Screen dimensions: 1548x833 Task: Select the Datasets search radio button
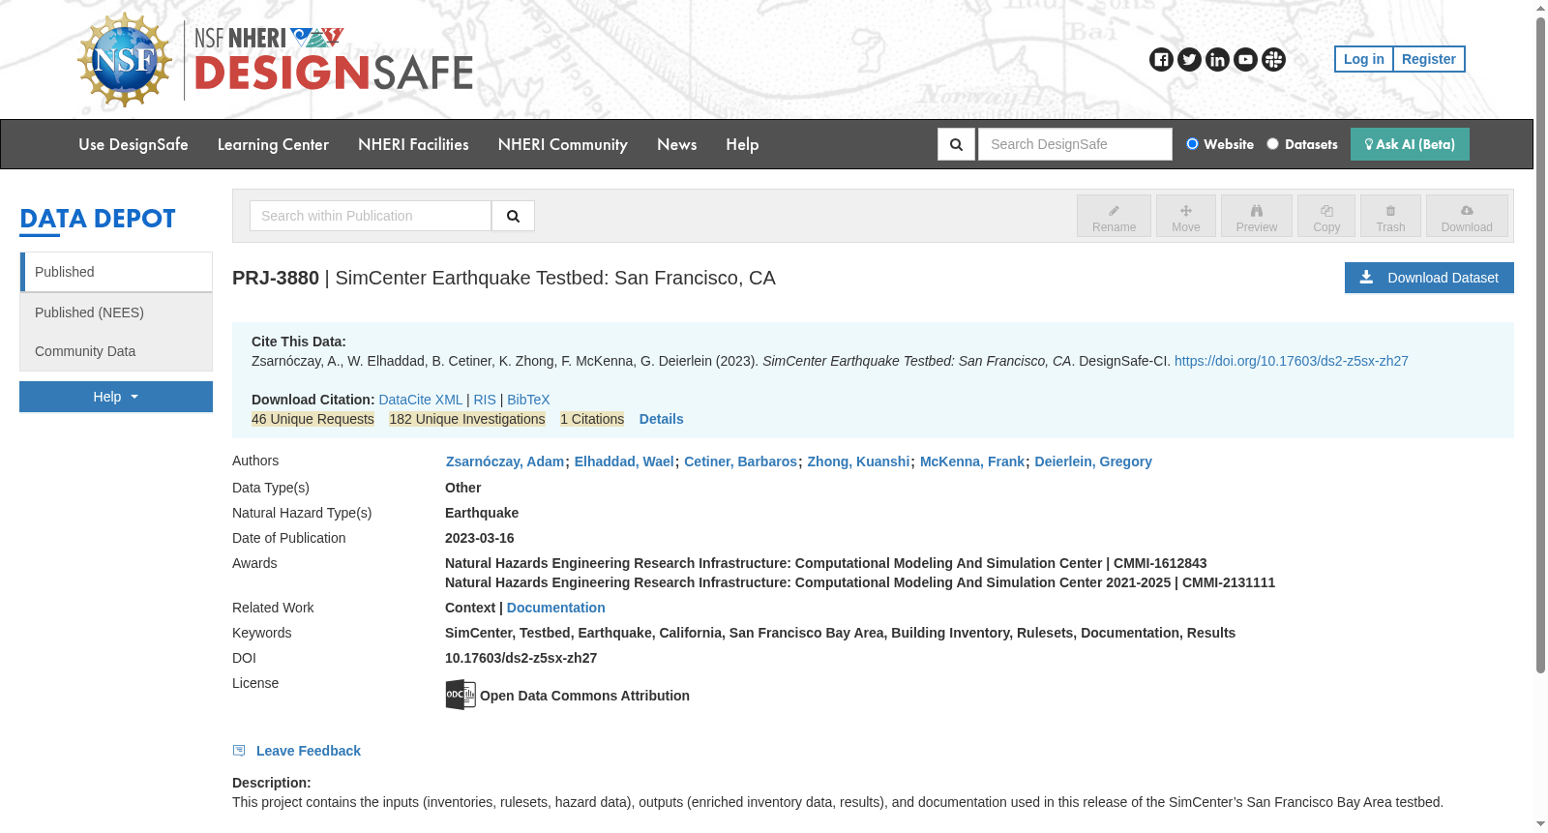(x=1272, y=144)
